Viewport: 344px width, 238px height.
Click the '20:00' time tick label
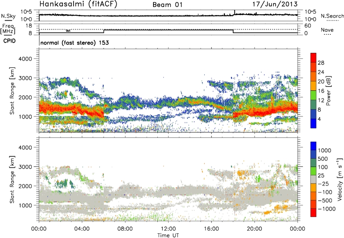pos(255,229)
